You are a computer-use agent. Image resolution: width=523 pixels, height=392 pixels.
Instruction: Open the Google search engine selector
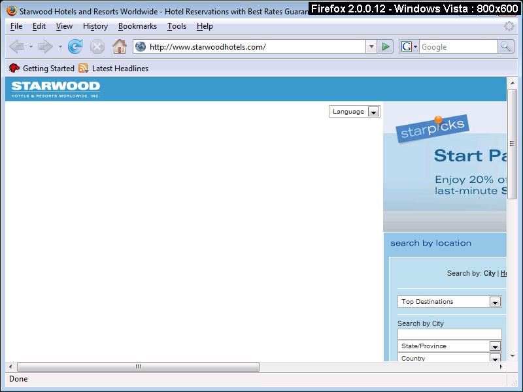tap(409, 46)
